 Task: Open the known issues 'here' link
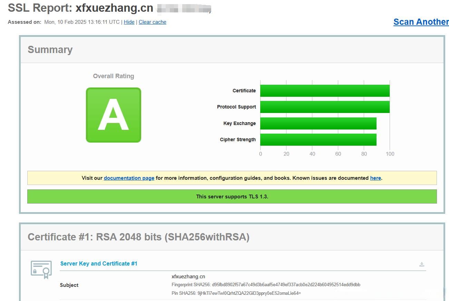point(375,178)
